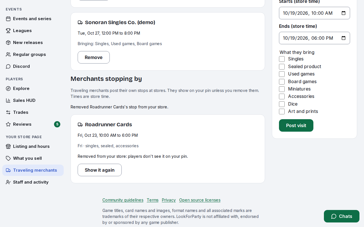Click the truck icon beside Traveling merchants

click(8, 170)
